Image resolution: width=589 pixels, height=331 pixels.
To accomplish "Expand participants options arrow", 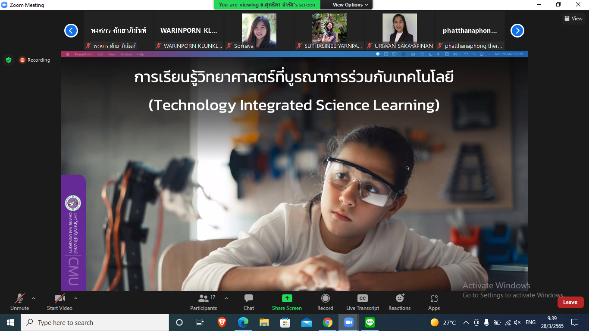I will [226, 298].
